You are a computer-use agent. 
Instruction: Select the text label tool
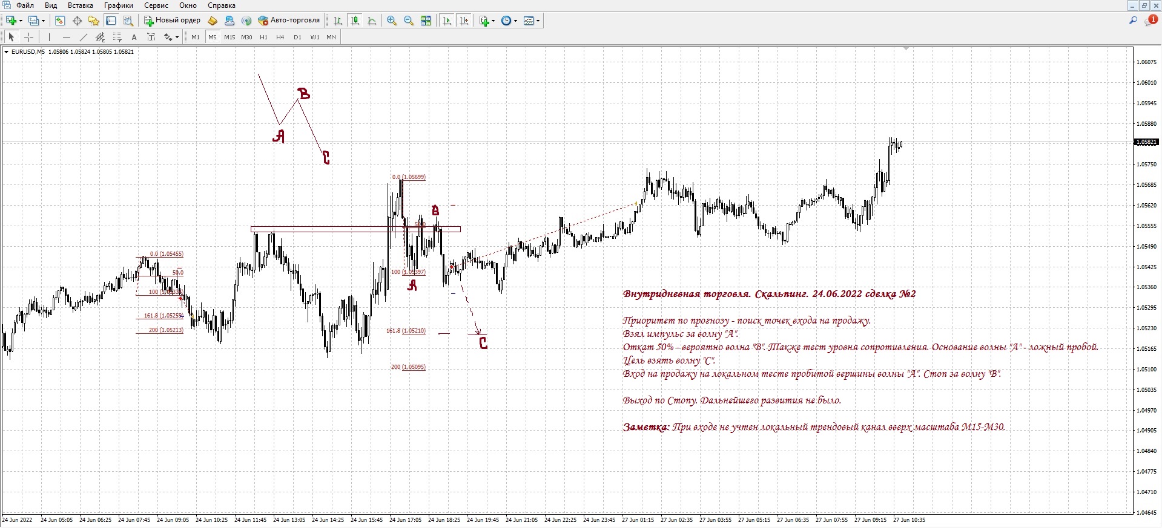(x=134, y=37)
